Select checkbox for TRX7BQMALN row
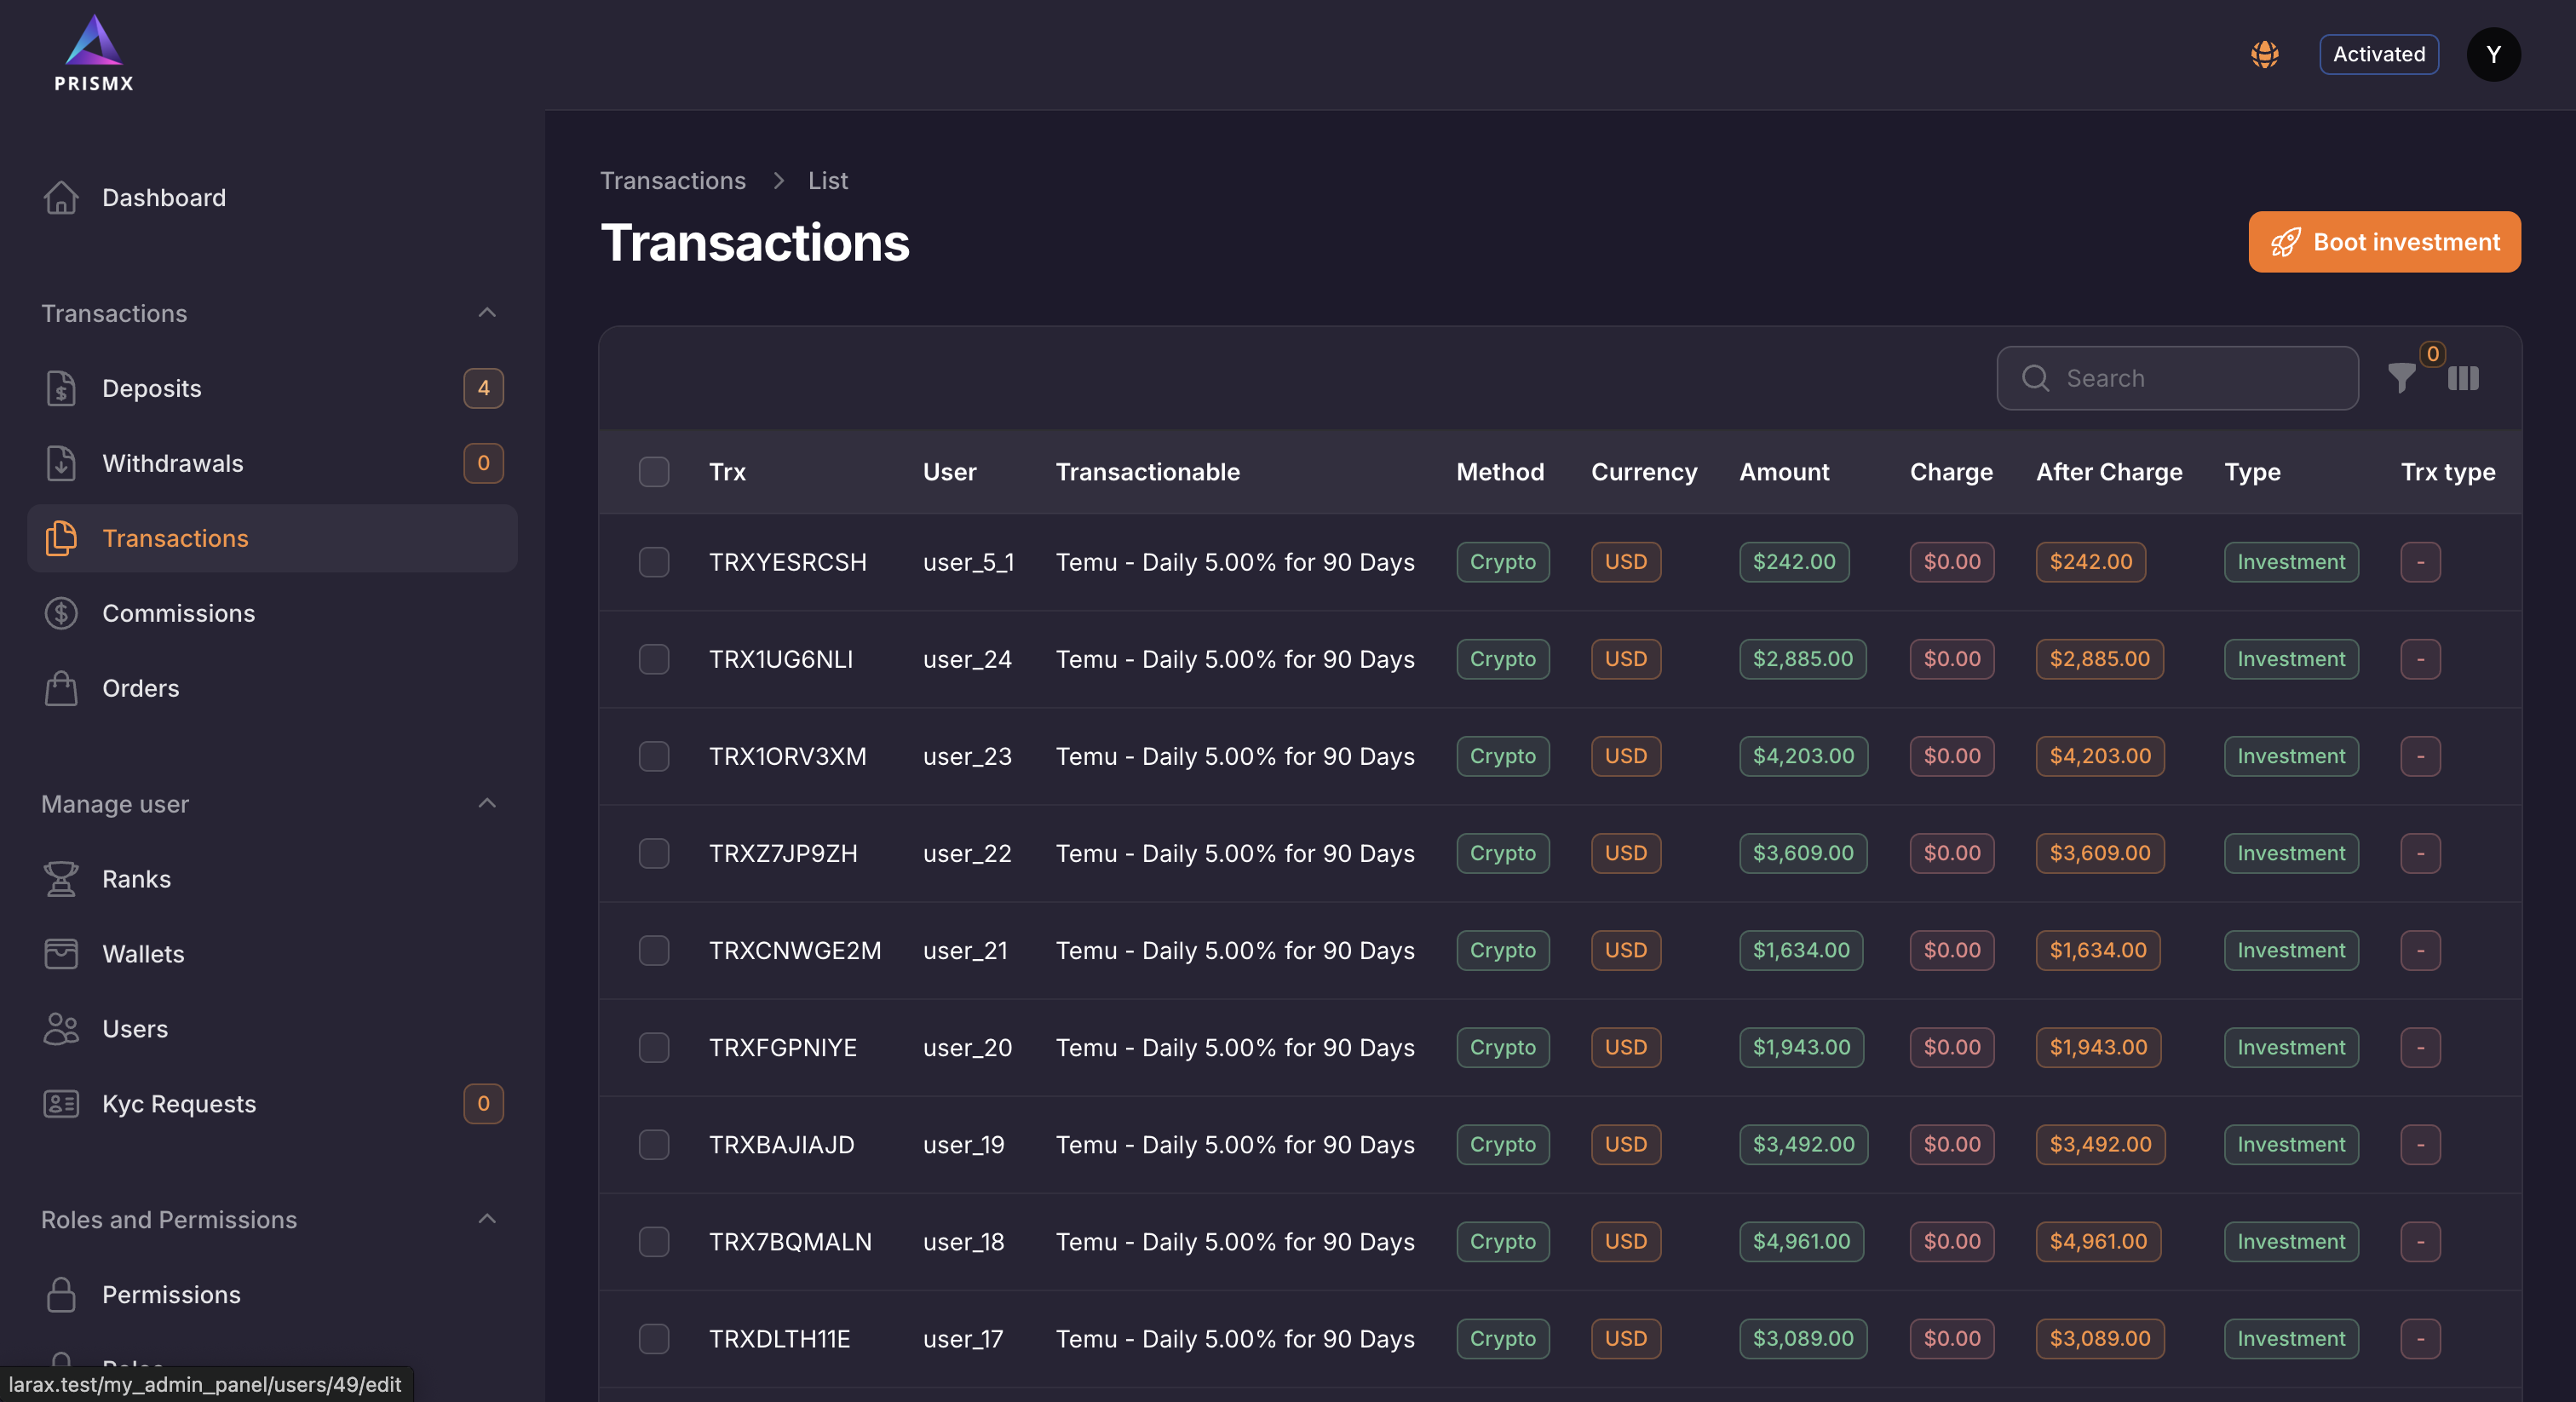 654,1241
